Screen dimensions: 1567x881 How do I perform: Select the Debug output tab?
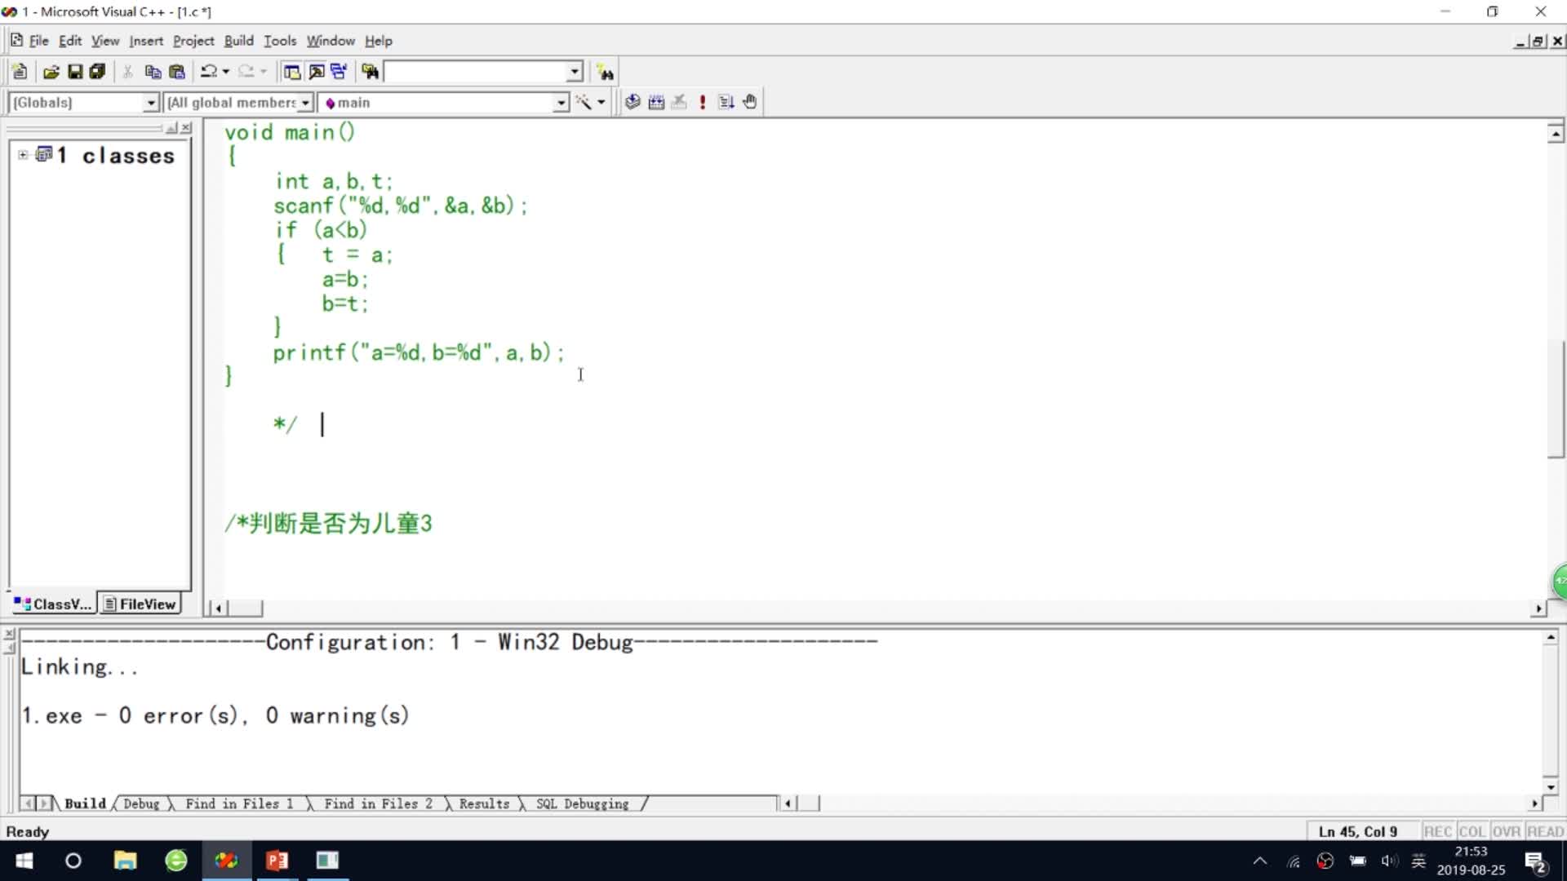[141, 804]
